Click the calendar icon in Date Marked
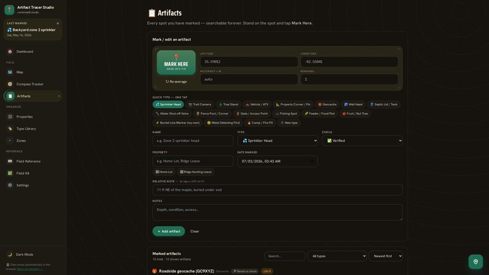Image resolution: width=489 pixels, height=275 pixels. [x=312, y=161]
